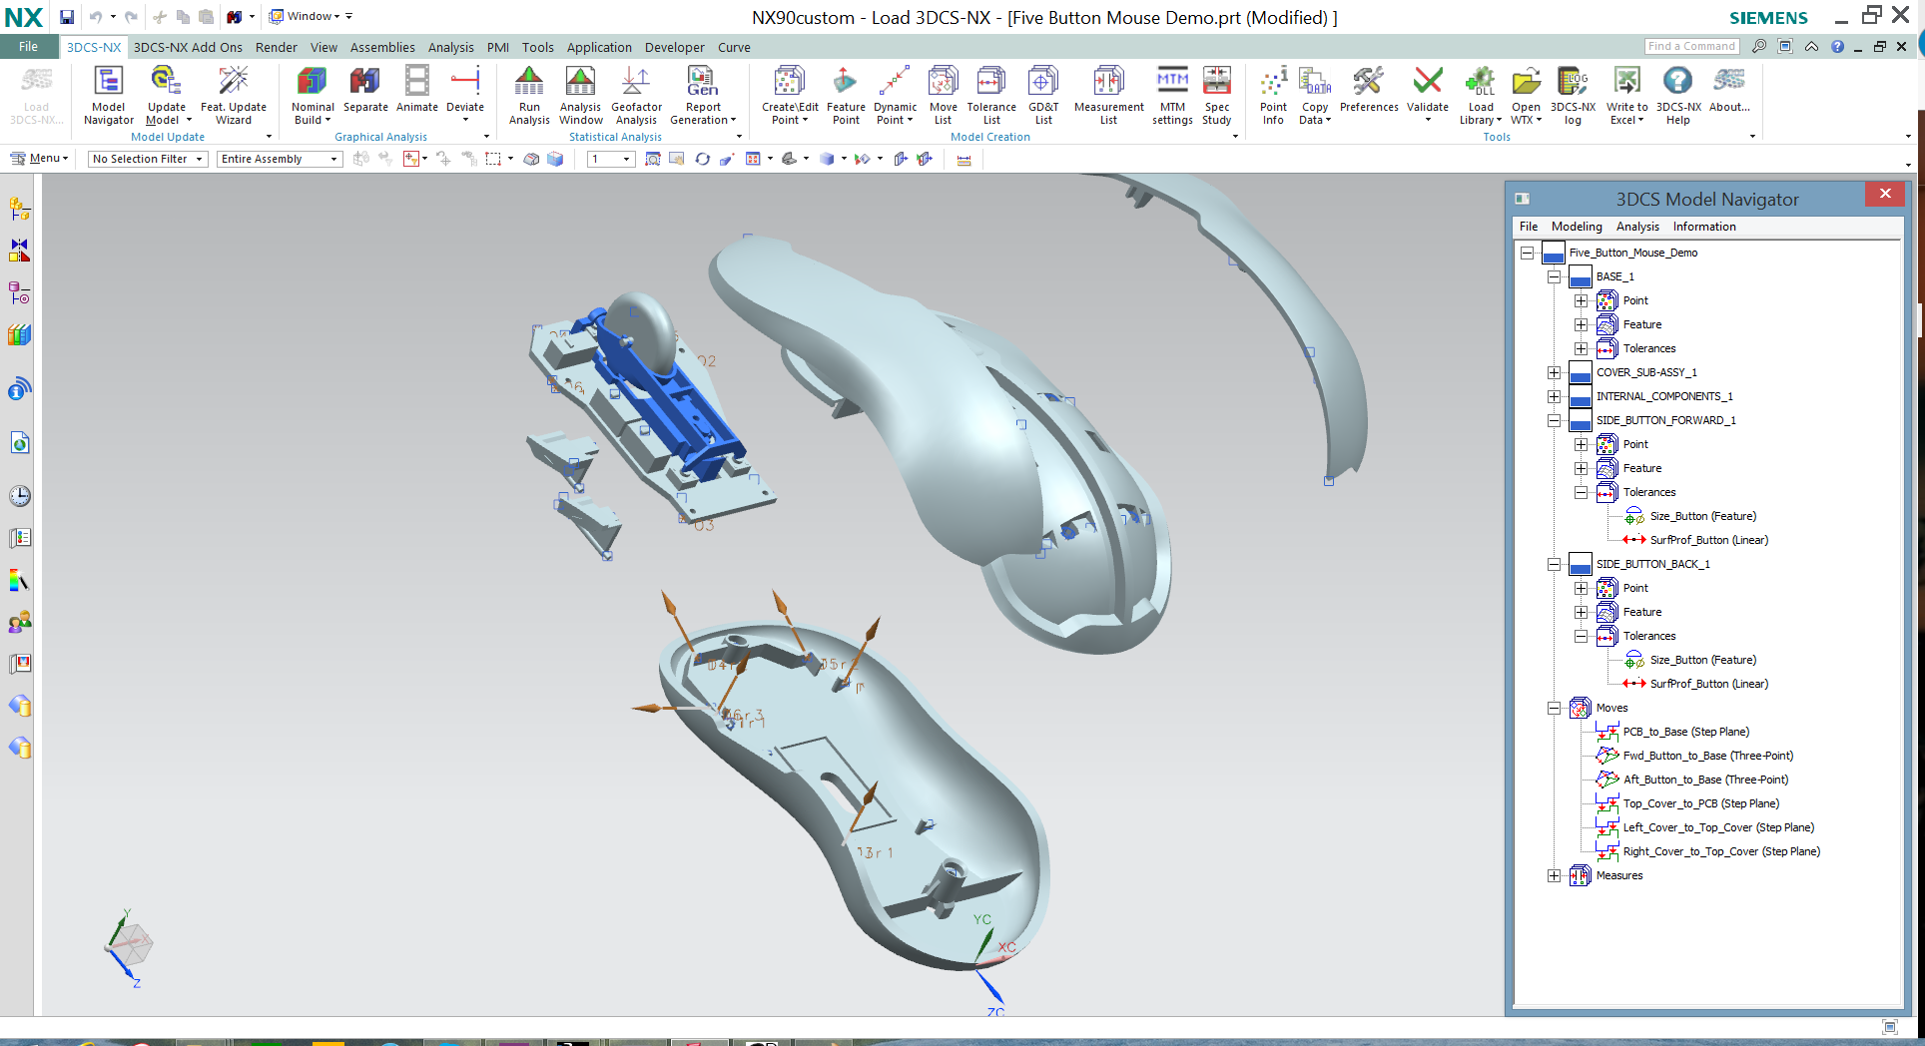Screen dimensions: 1925x1046
Task: Open the Tolerance List
Action: [x=990, y=95]
